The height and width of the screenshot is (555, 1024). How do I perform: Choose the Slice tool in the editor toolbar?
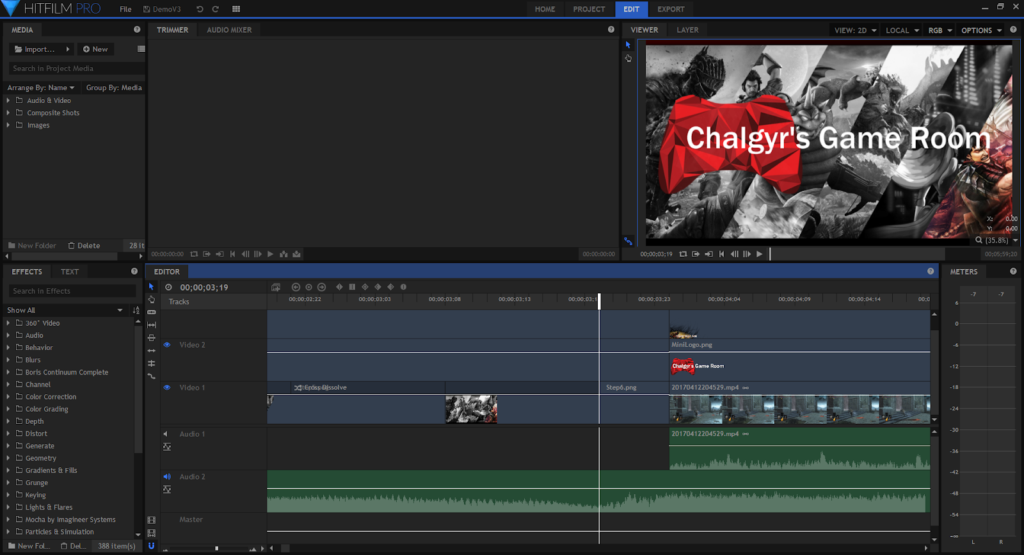click(x=152, y=312)
